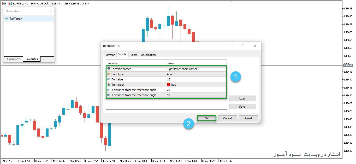Screen dimensions: 356x164
Task: Click the Load button
Action: tap(242, 98)
